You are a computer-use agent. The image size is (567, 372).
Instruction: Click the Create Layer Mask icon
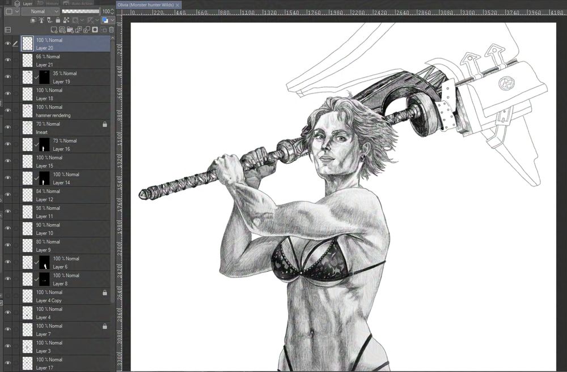(x=95, y=29)
